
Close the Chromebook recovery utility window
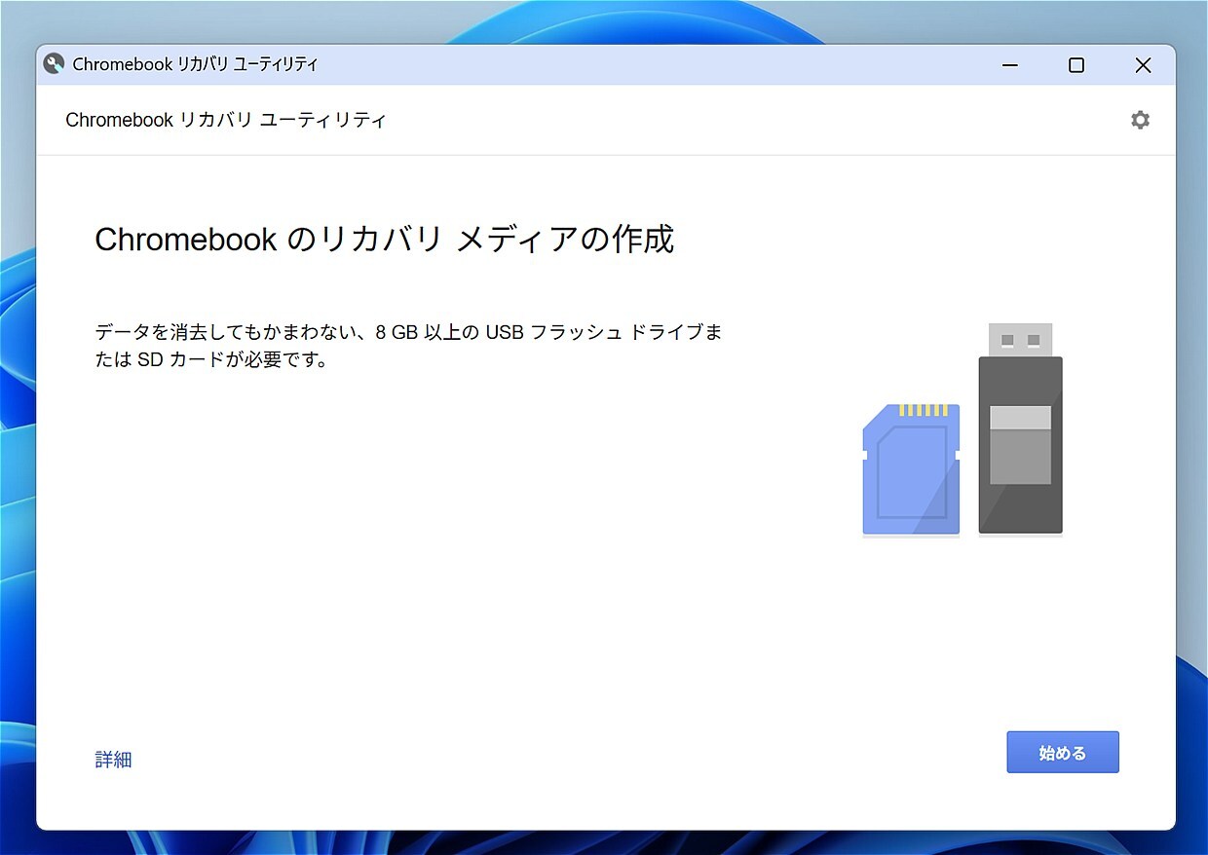tap(1143, 65)
